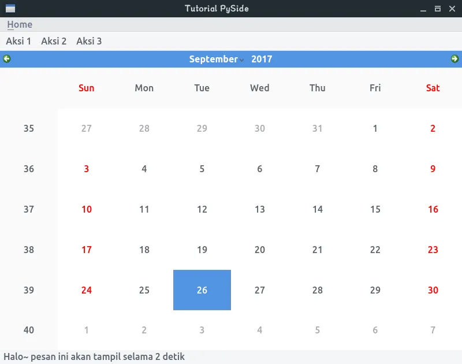Viewport: 462px width, 364px height.
Task: Pick greyed August 31 date
Action: point(317,128)
